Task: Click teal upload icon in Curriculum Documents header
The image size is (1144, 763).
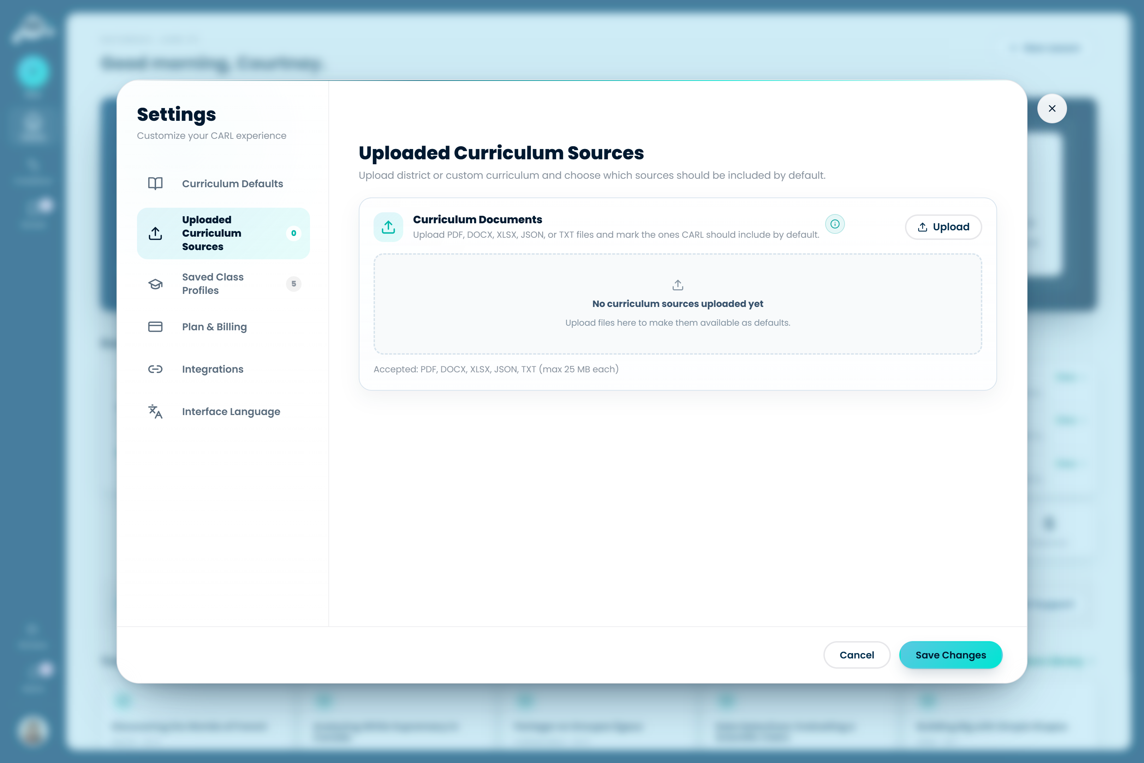Action: 388,227
